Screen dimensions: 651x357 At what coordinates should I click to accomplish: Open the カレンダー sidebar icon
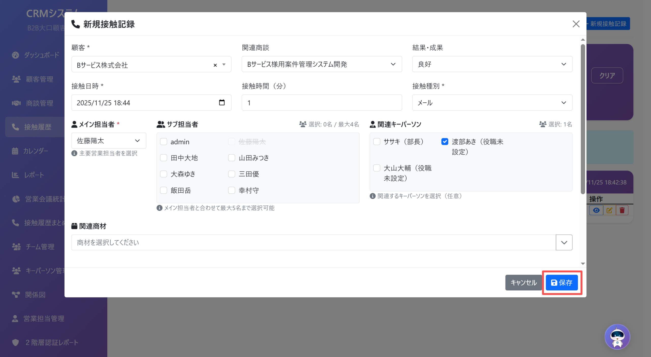(x=16, y=151)
